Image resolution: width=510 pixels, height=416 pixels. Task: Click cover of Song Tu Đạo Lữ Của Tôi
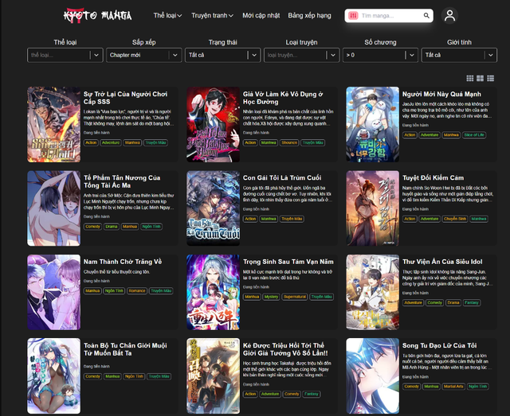(x=372, y=375)
